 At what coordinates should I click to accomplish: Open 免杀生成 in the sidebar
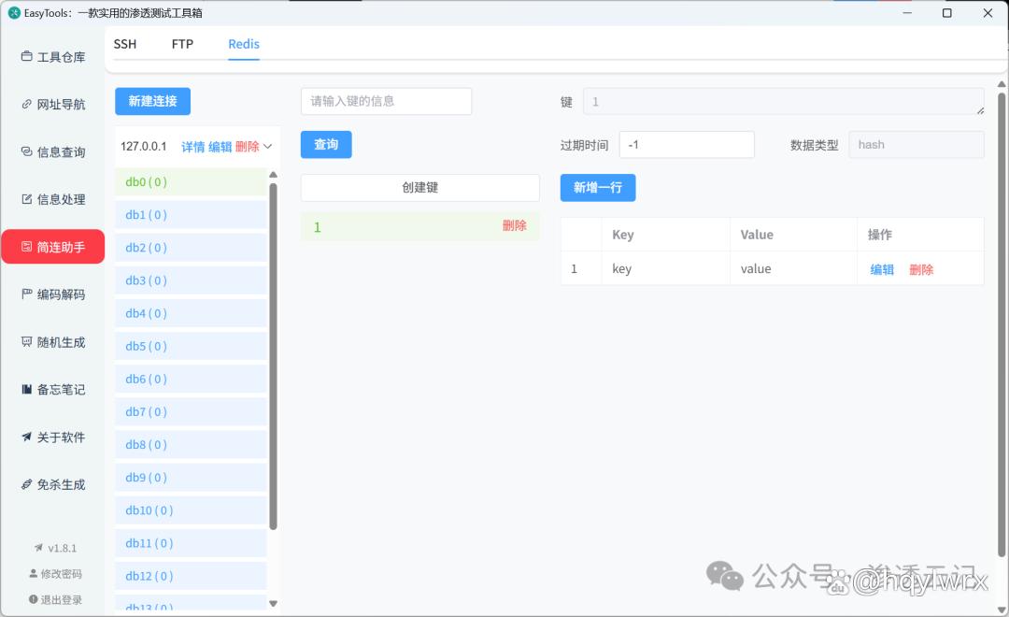pyautogui.click(x=52, y=484)
